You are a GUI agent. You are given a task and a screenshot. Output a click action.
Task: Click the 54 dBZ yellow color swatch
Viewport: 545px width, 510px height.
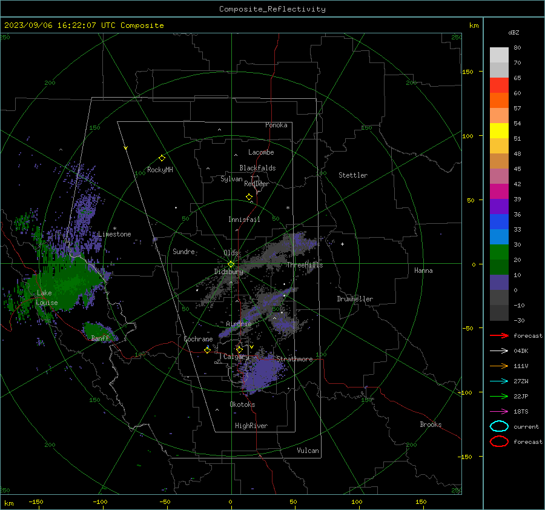pyautogui.click(x=499, y=130)
